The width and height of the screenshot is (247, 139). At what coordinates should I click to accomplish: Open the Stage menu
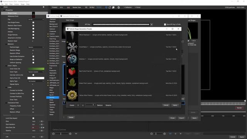23,4
